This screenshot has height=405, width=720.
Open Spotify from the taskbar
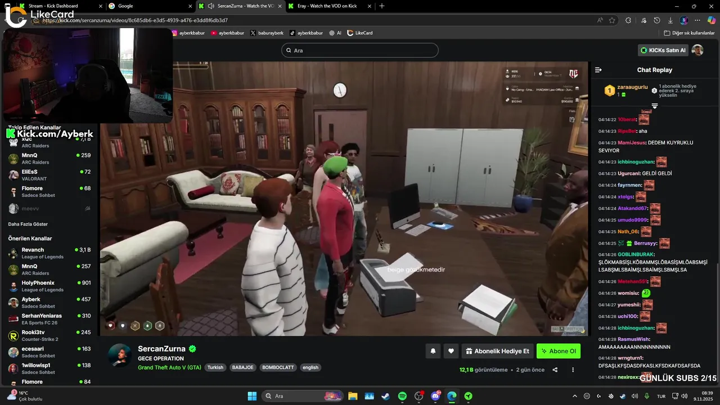pos(402,396)
